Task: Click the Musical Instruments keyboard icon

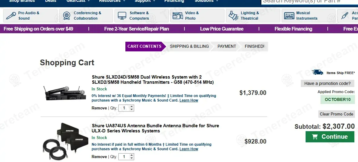Action: pos(289,15)
